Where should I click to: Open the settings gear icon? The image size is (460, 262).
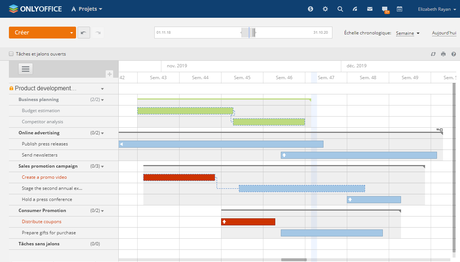pos(325,9)
